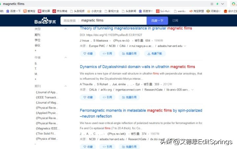Click the 订阅 subscribe link

click(x=175, y=20)
